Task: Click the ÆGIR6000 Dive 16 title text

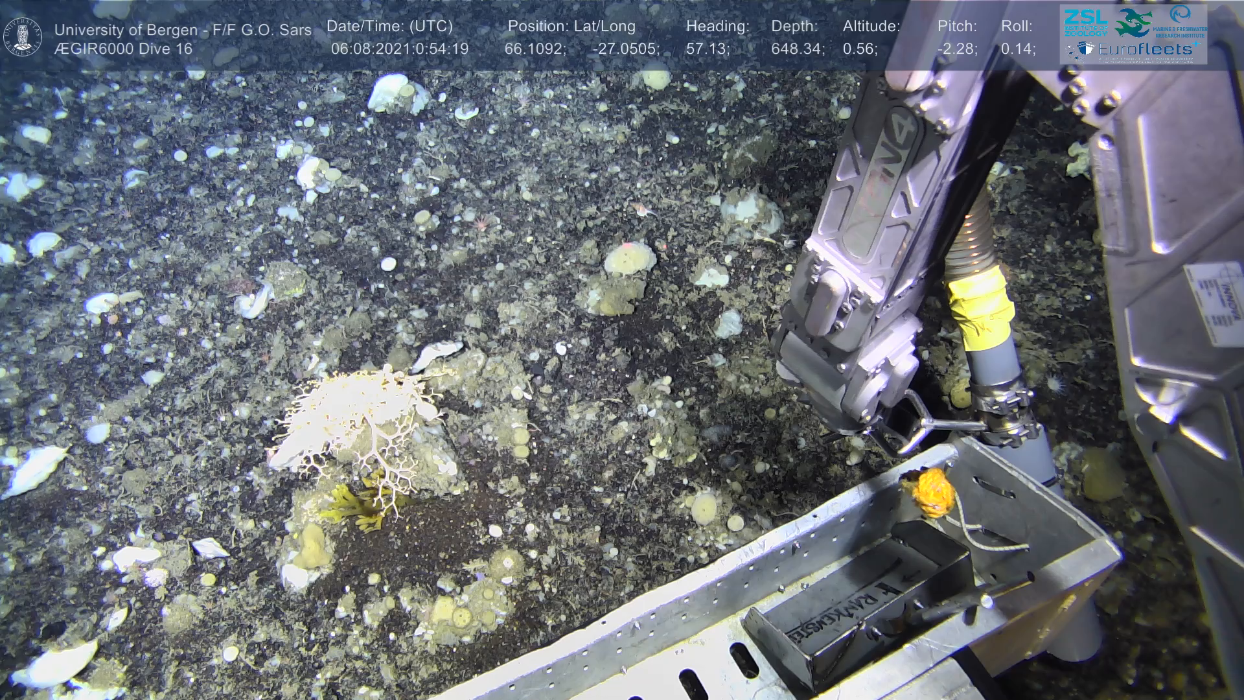Action: tap(123, 49)
